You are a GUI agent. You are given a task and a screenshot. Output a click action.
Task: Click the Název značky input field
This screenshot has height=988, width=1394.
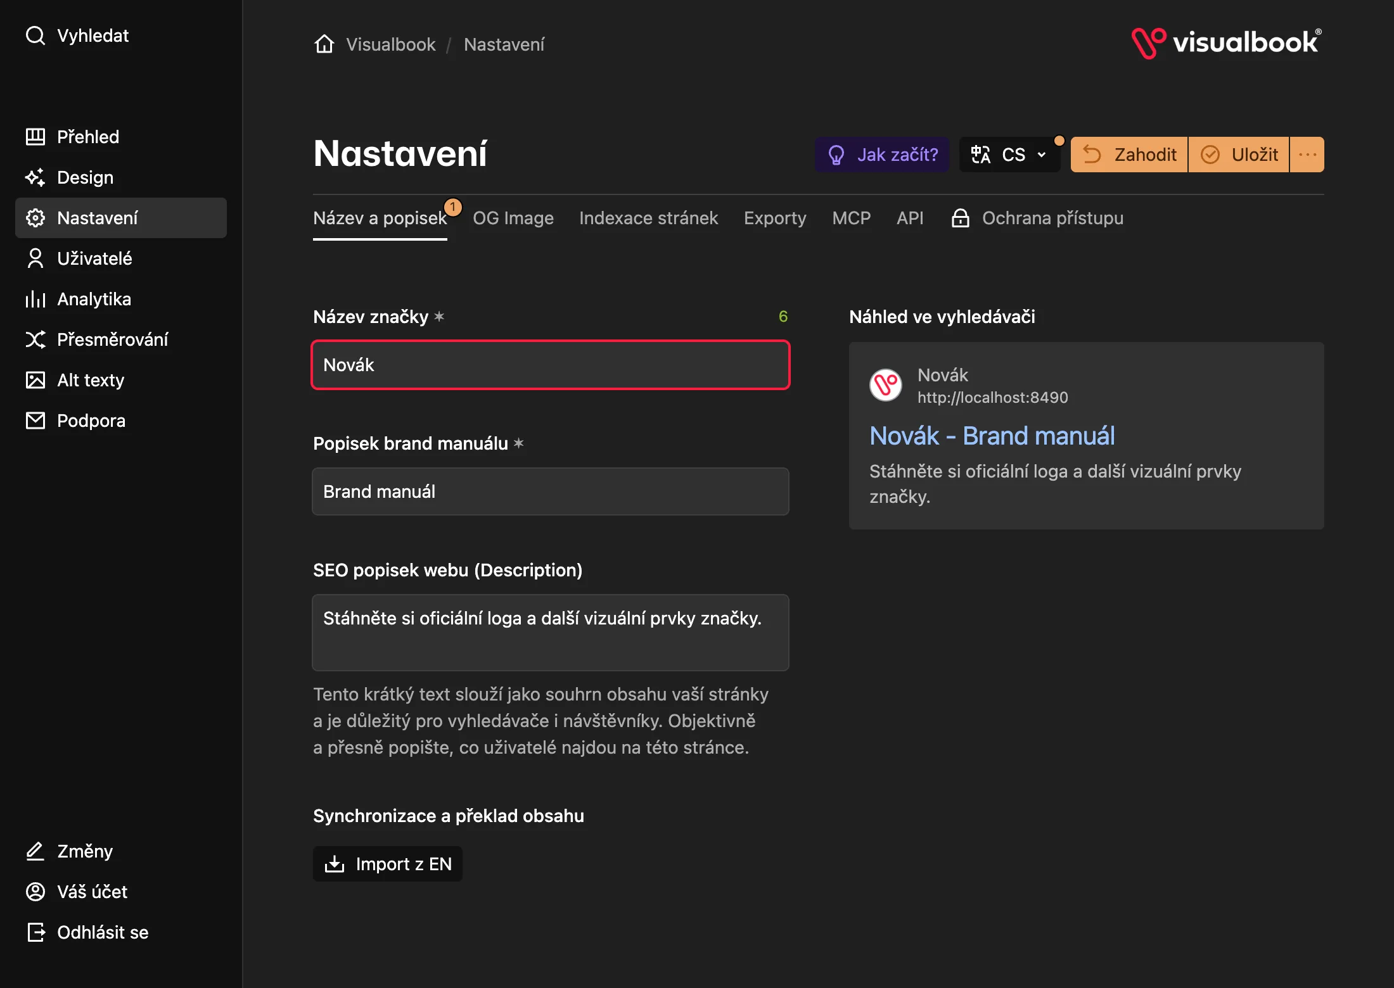tap(551, 365)
